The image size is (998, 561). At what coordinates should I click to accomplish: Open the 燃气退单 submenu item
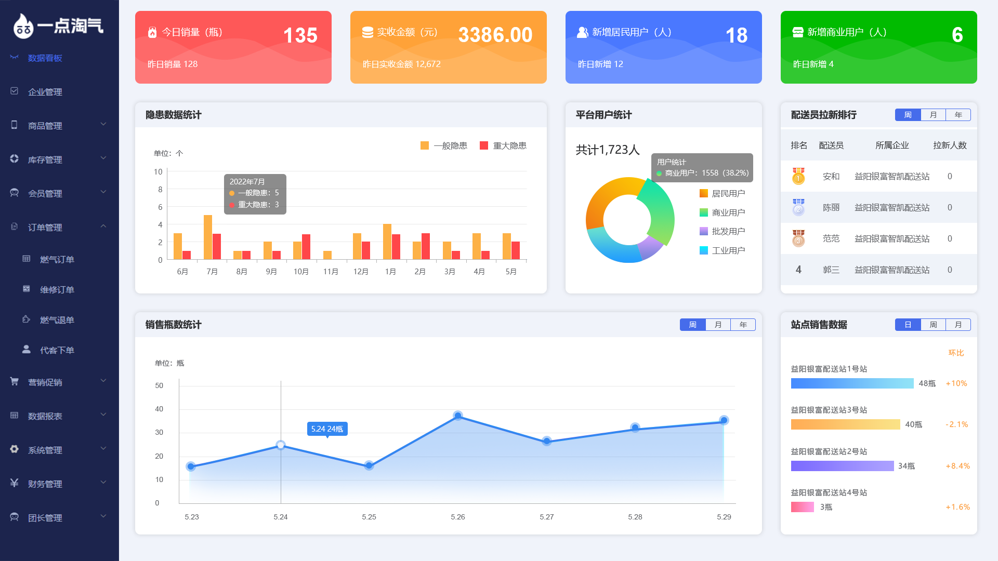(57, 319)
